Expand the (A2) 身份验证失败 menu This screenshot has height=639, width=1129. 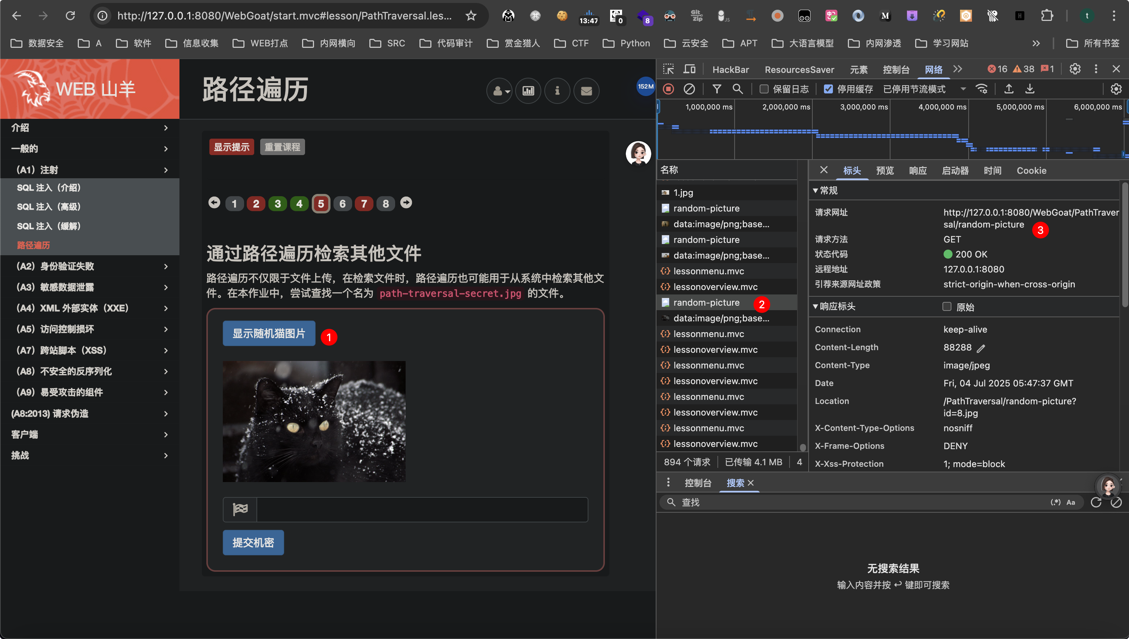tap(90, 266)
